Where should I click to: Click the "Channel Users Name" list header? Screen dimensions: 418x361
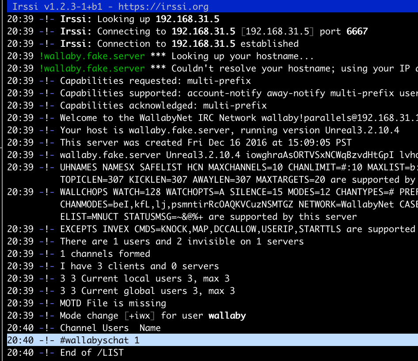coord(110,328)
